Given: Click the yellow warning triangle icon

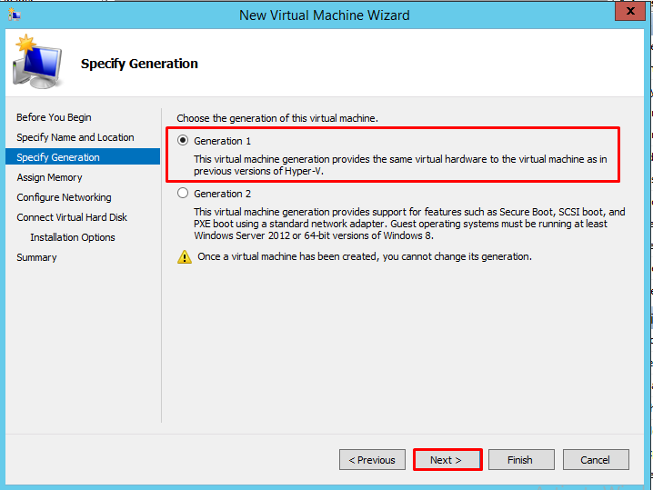Looking at the screenshot, I should pos(185,257).
